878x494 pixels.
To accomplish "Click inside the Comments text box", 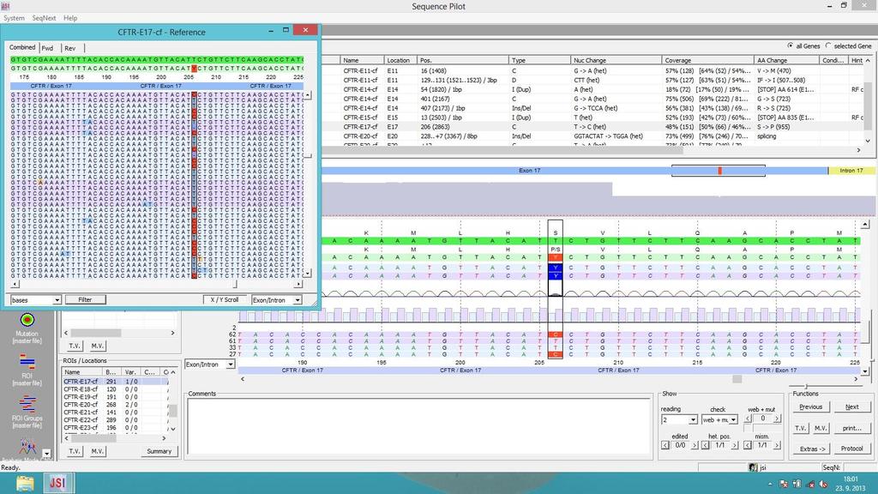I will pos(418,425).
